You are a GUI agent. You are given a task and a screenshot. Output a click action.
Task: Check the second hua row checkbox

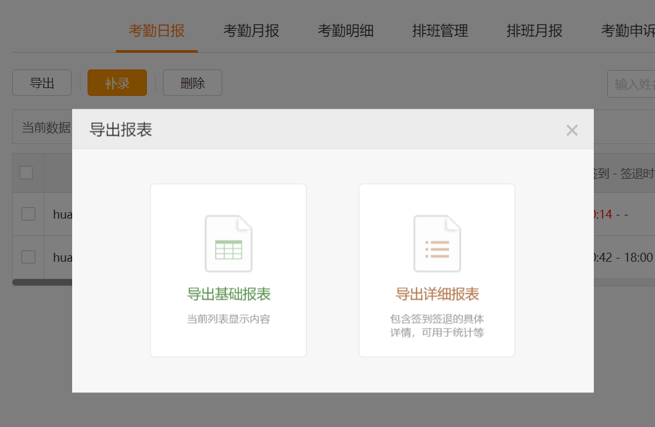click(28, 257)
